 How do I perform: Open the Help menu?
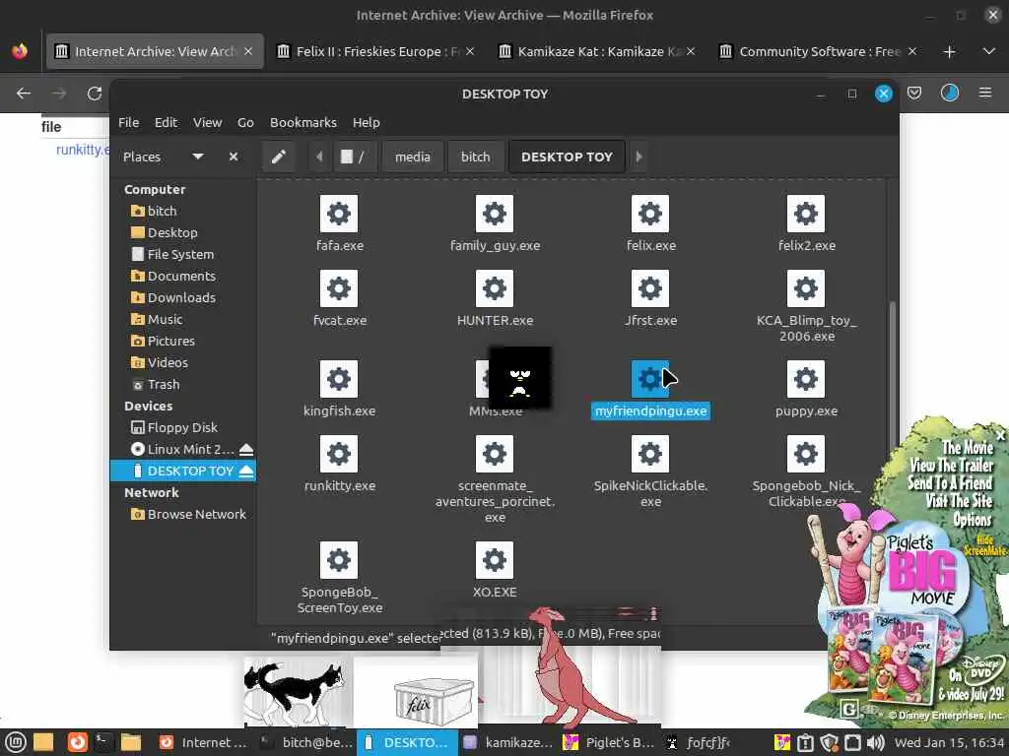pyautogui.click(x=367, y=122)
